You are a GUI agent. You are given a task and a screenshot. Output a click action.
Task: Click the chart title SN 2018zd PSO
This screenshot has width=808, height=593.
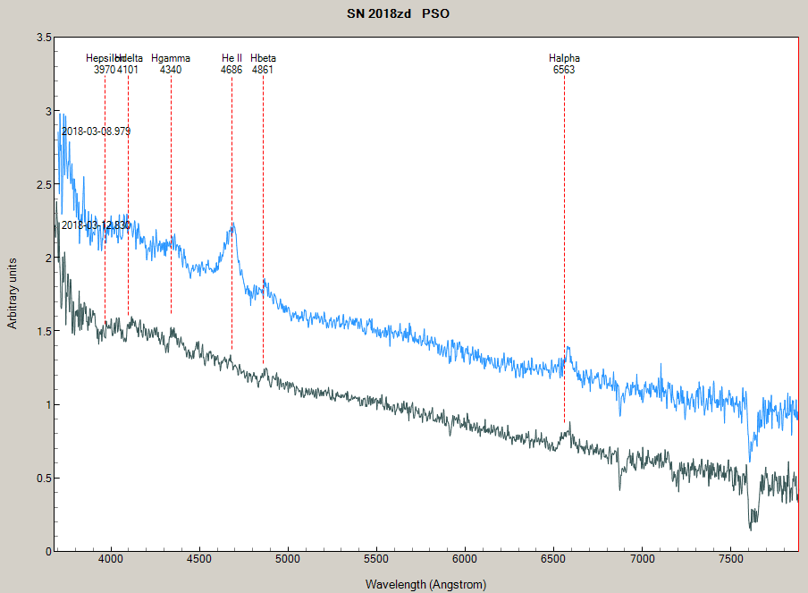(x=398, y=14)
